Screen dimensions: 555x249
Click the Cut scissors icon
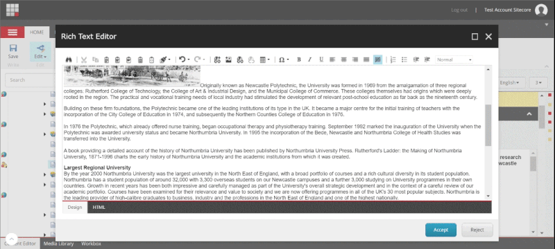84,60
